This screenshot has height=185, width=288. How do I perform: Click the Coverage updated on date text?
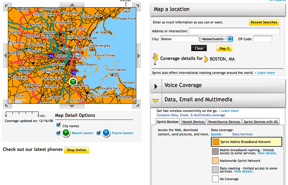(29, 121)
